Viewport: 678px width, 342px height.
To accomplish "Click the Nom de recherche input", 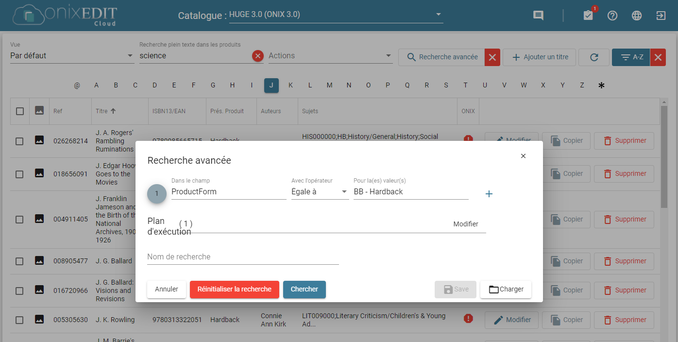I will tap(243, 257).
